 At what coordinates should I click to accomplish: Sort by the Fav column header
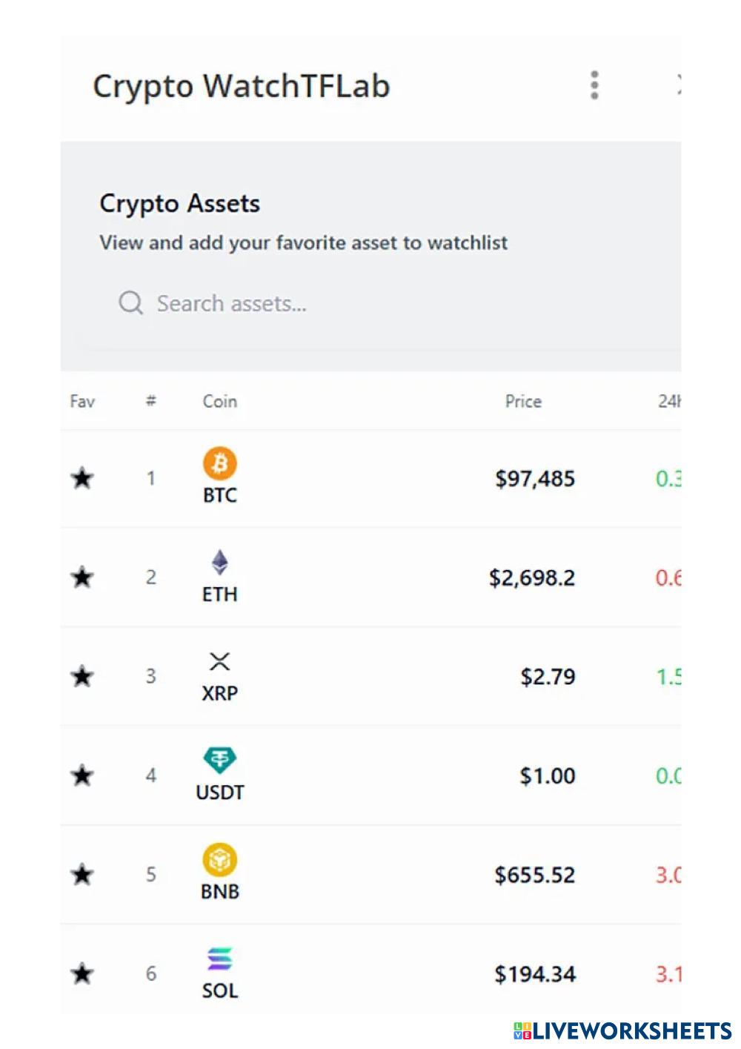pyautogui.click(x=82, y=401)
